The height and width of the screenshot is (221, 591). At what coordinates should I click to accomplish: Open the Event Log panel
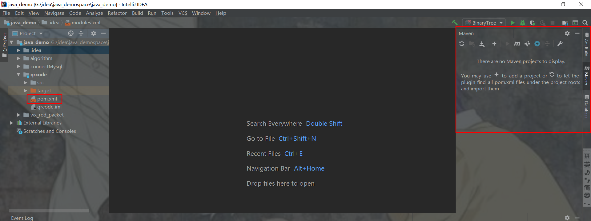(22, 218)
